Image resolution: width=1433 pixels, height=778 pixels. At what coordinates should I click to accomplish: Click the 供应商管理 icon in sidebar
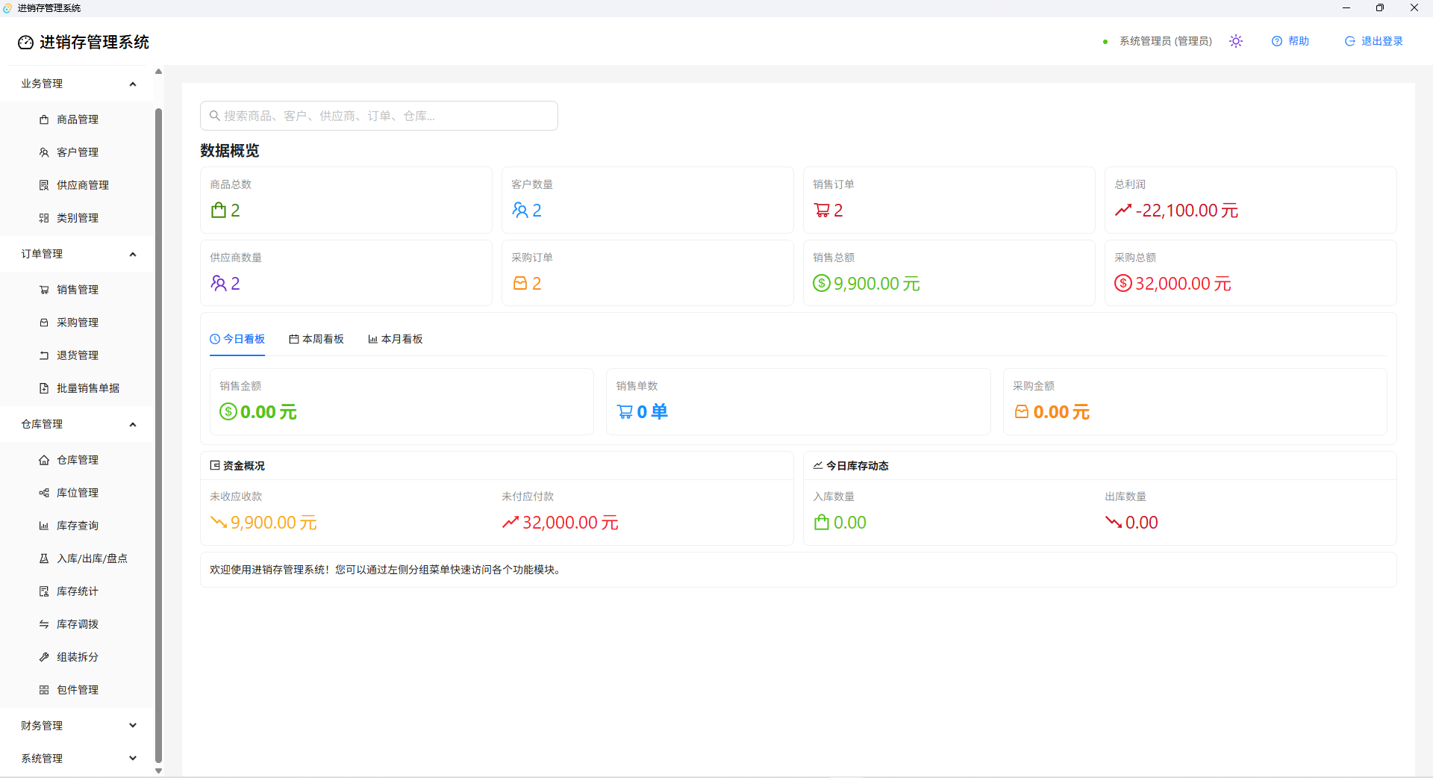pyautogui.click(x=44, y=185)
